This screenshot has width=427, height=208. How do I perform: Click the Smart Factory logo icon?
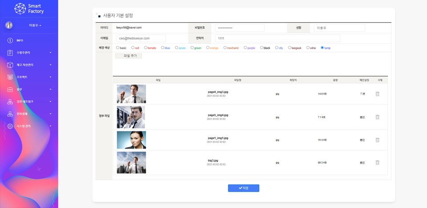pos(20,8)
